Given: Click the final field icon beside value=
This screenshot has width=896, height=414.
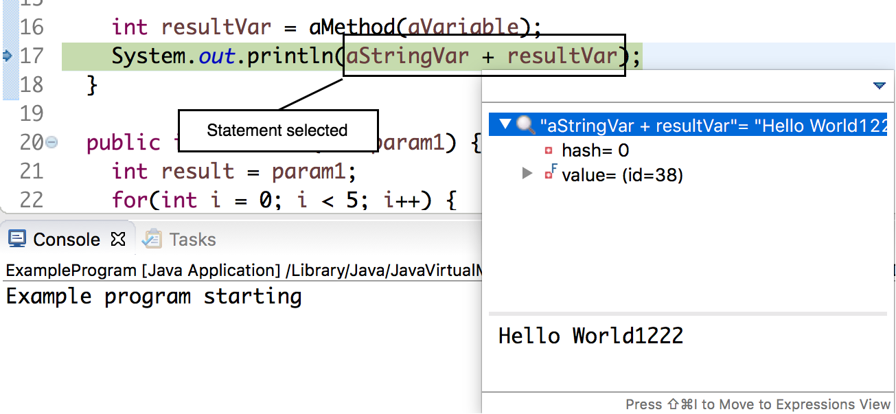Looking at the screenshot, I should pyautogui.click(x=549, y=174).
